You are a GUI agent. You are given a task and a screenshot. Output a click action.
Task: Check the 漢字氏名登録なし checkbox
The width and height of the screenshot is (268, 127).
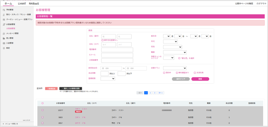pyautogui.click(x=103, y=40)
